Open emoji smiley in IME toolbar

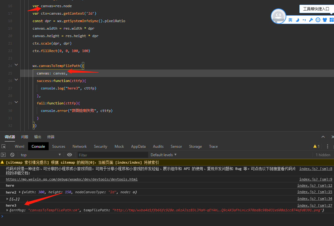318,20
